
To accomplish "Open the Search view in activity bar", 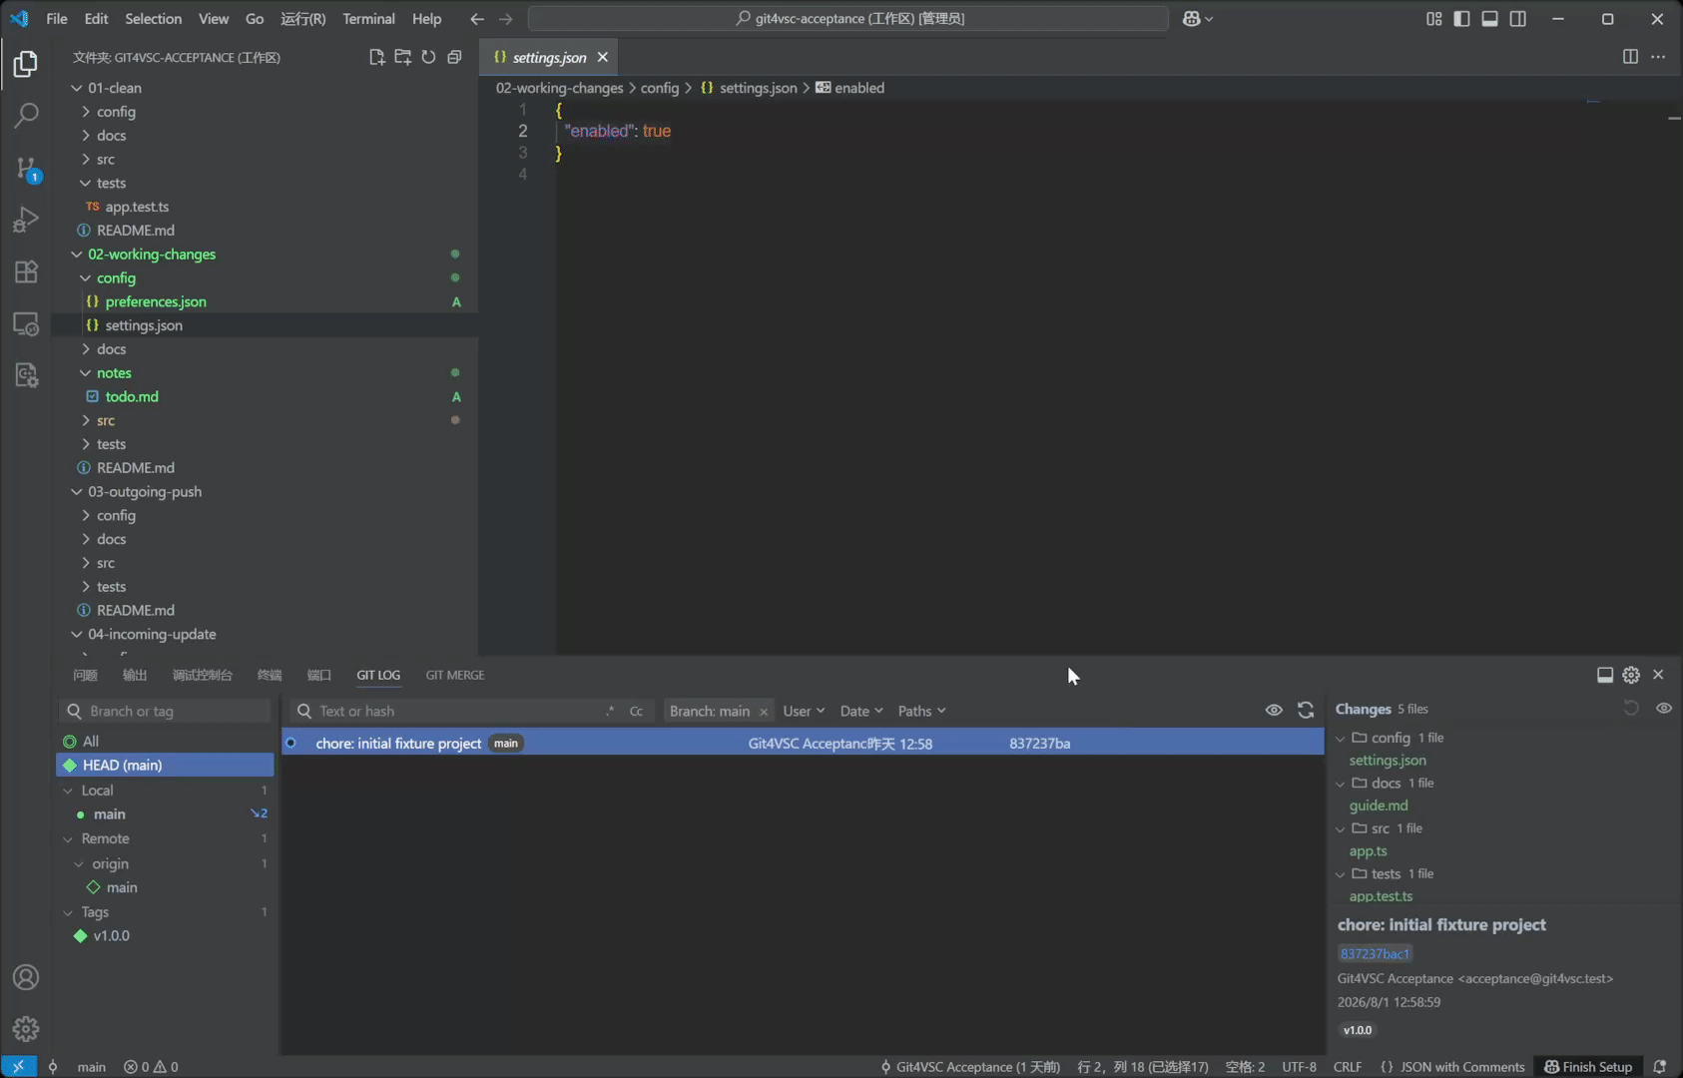I will 26,115.
